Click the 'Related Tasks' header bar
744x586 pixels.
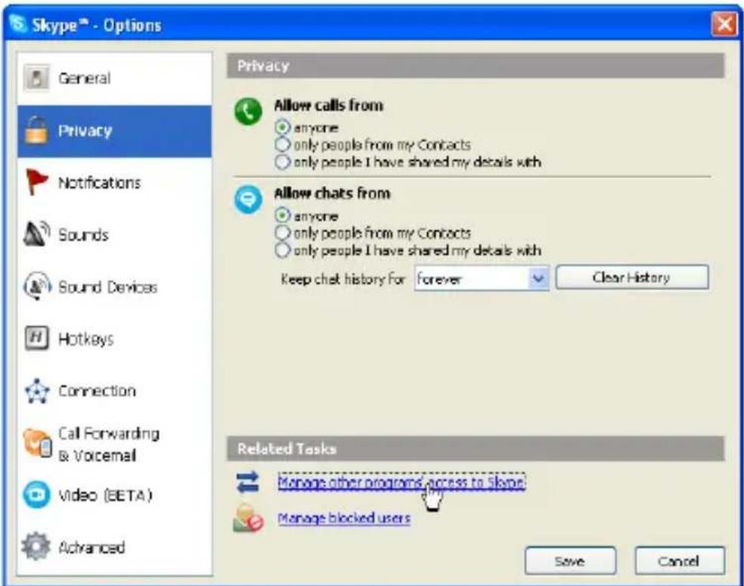tap(476, 449)
